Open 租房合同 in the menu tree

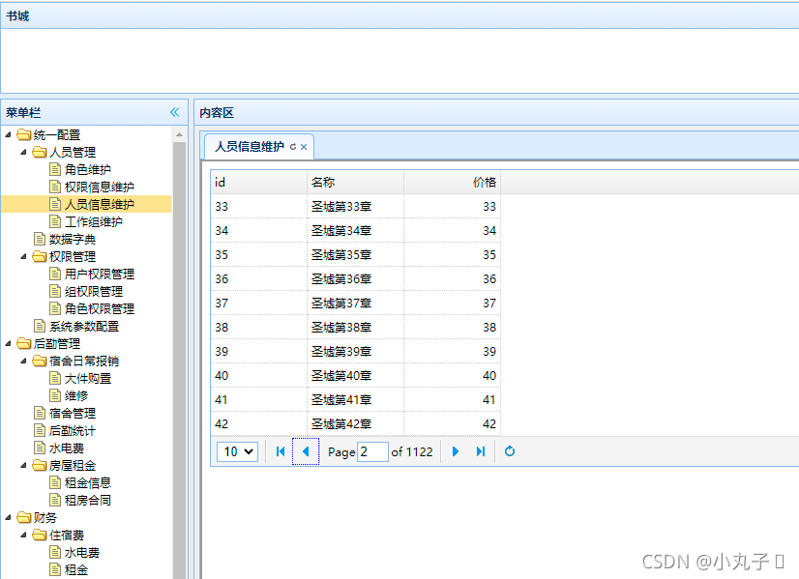point(88,500)
